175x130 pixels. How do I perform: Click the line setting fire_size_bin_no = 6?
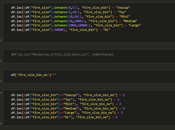pyautogui.click(x=64, y=117)
